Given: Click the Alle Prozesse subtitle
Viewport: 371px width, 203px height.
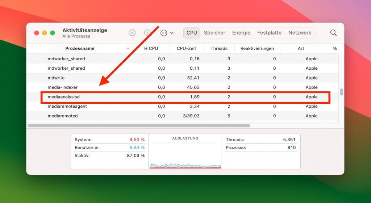Looking at the screenshot, I should point(76,36).
